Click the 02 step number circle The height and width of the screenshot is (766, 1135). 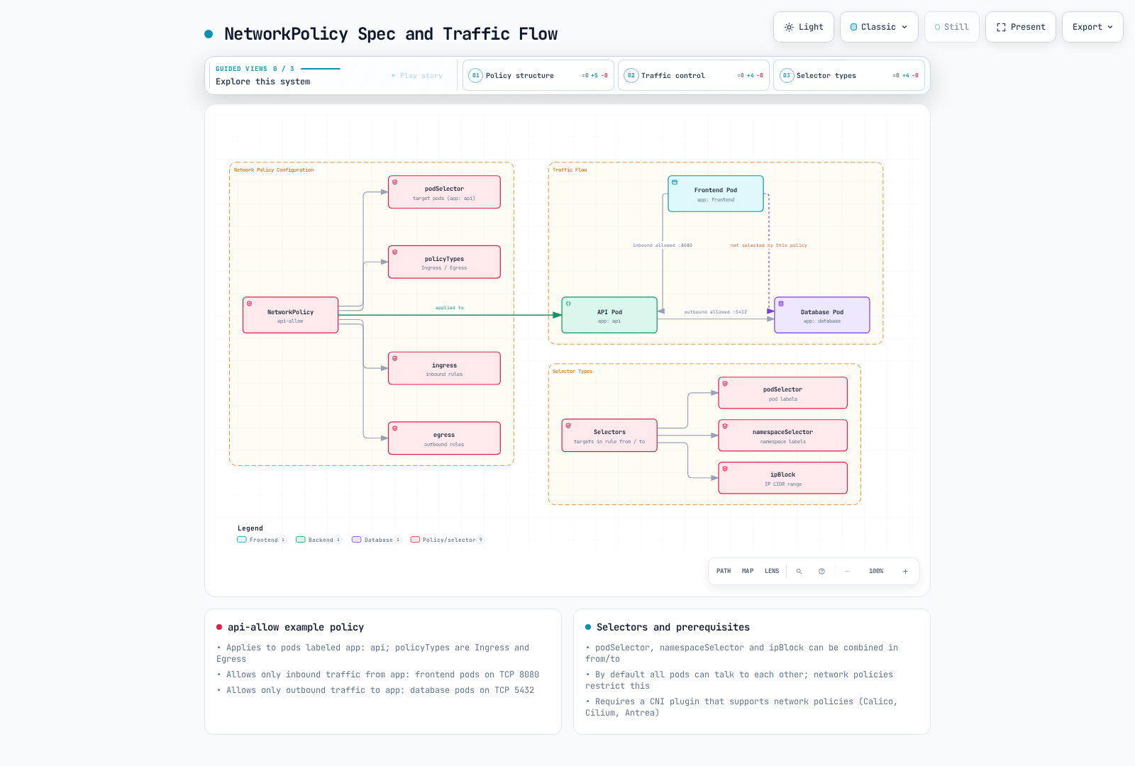631,75
